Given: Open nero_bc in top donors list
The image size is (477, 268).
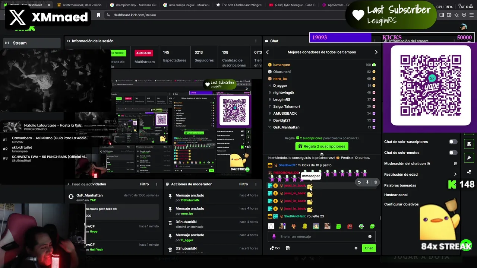Looking at the screenshot, I should (280, 79).
